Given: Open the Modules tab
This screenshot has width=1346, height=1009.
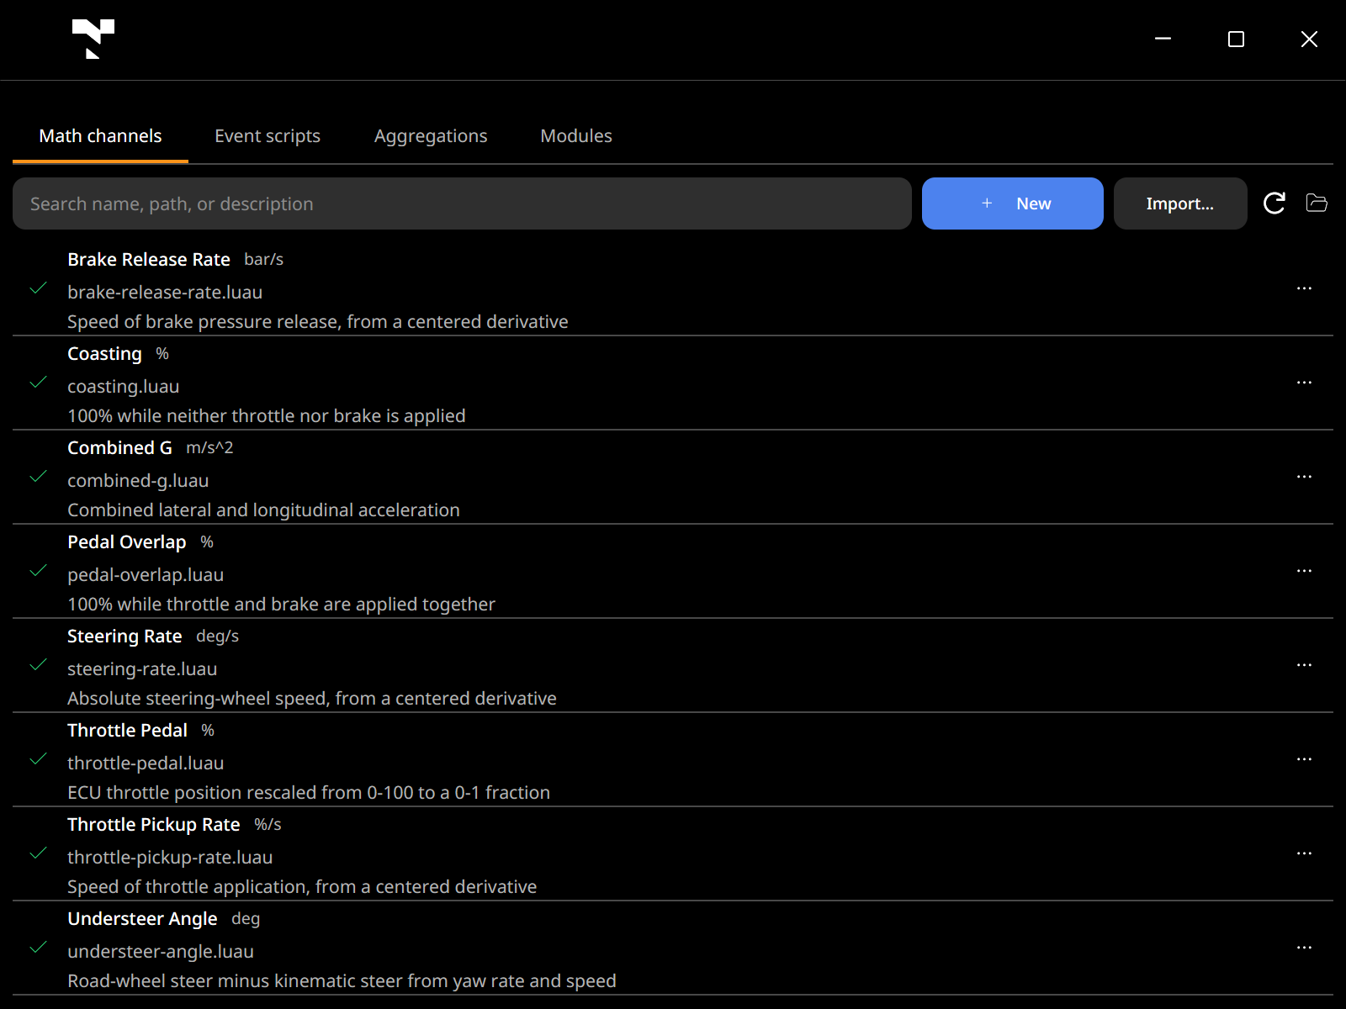Looking at the screenshot, I should pos(576,136).
